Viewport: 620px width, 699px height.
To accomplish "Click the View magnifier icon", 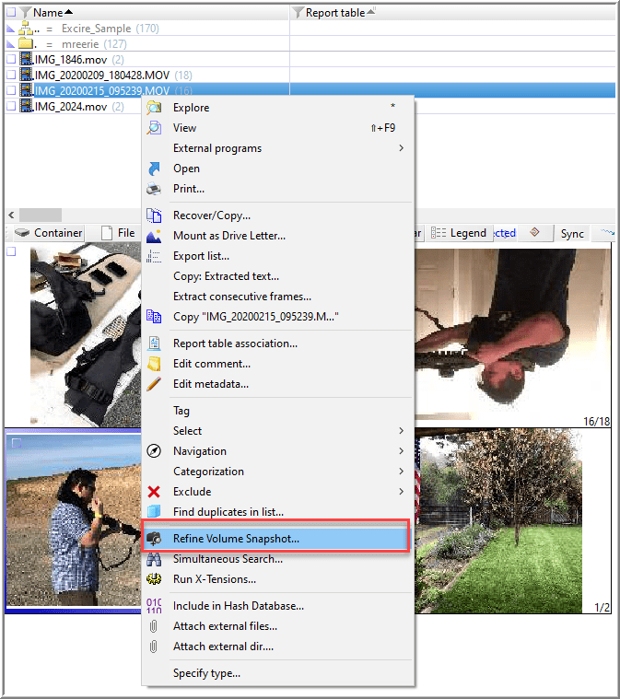I will click(x=154, y=128).
